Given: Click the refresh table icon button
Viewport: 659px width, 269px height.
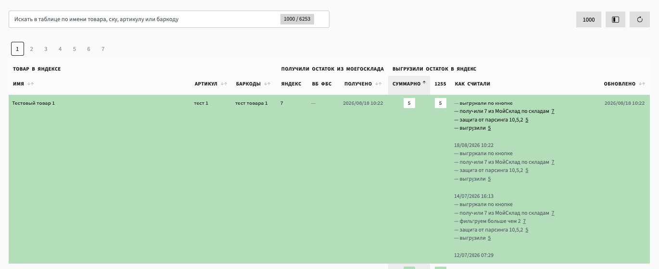Looking at the screenshot, I should click(x=640, y=20).
